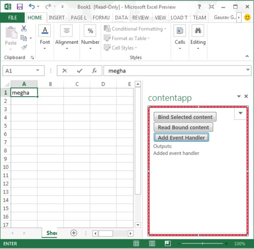The width and height of the screenshot is (254, 249).
Task: Expand the Font group
Action: pos(44,37)
